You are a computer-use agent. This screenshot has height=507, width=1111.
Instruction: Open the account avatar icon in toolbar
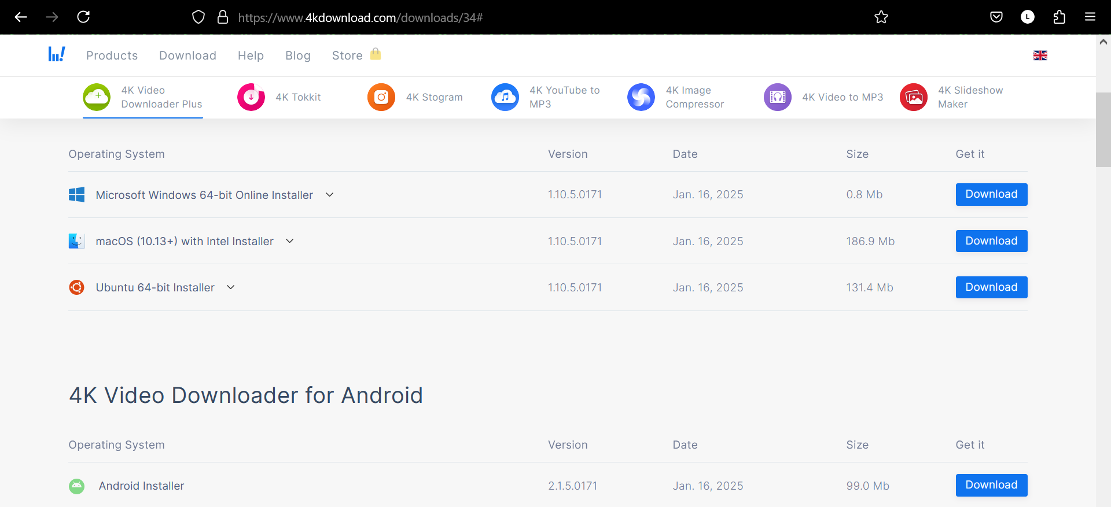point(1028,17)
